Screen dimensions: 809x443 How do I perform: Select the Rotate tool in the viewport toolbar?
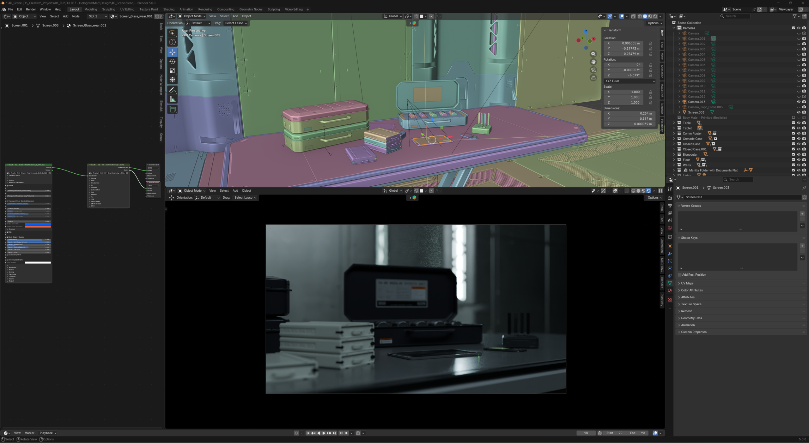click(172, 62)
